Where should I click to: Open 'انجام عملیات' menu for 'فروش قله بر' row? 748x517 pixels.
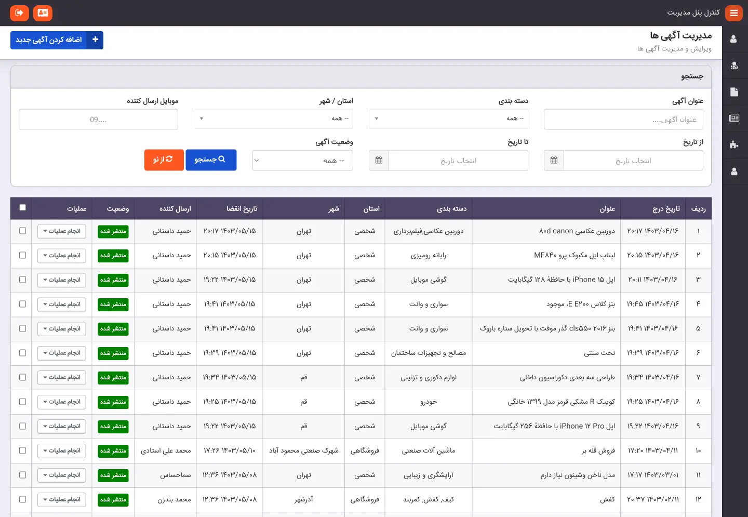(62, 451)
